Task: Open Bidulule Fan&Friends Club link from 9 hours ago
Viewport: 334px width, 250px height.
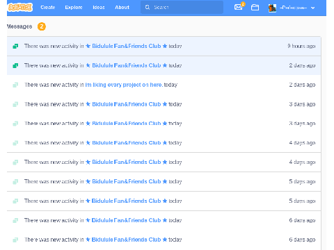Action: click(127, 46)
